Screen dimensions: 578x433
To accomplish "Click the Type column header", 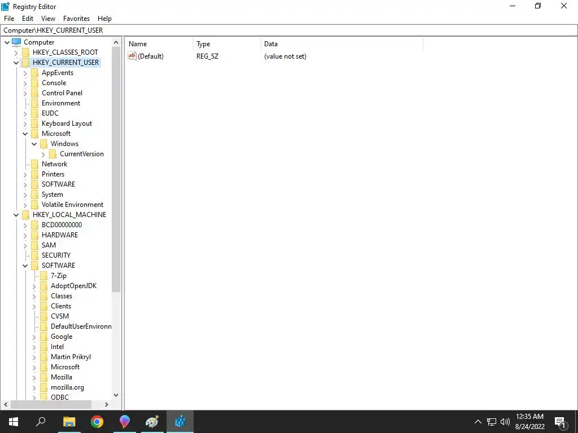I will point(227,44).
